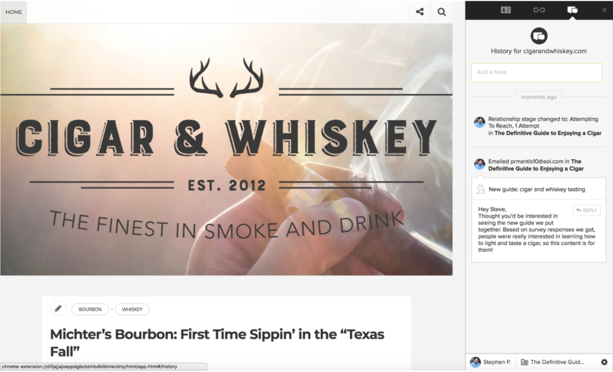The width and height of the screenshot is (613, 372).
Task: Open the share icon in site header
Action: pyautogui.click(x=420, y=12)
